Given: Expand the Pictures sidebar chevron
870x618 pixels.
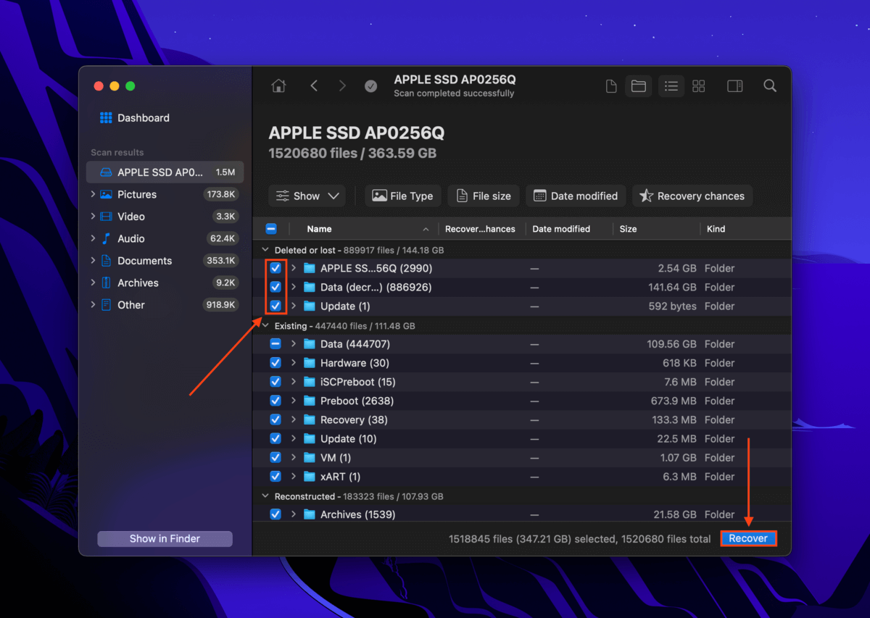Looking at the screenshot, I should tap(93, 194).
